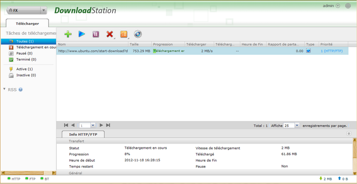
Task: Click the blue upload speed arrow
Action: pyautogui.click(x=339, y=179)
